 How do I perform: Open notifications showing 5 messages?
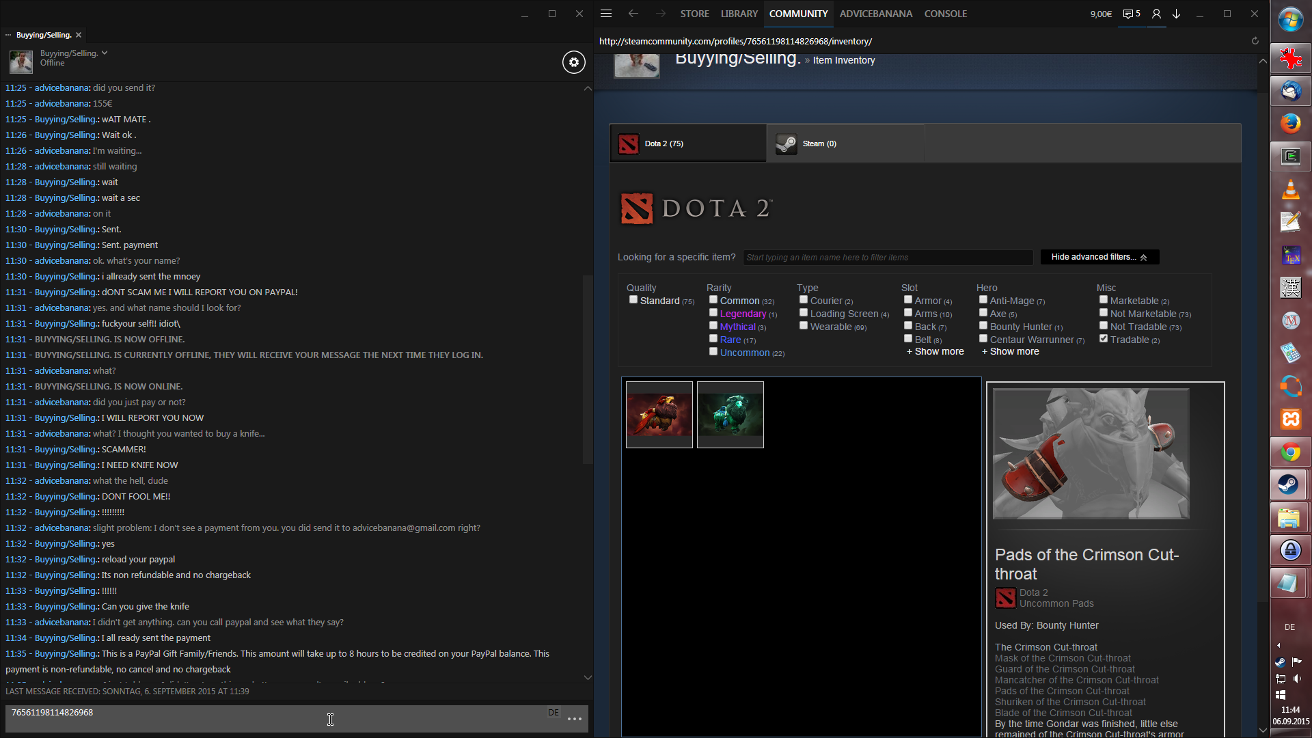click(x=1132, y=14)
